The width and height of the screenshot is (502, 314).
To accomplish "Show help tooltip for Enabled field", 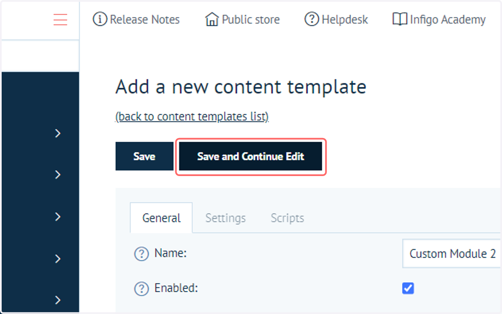I will click(141, 288).
